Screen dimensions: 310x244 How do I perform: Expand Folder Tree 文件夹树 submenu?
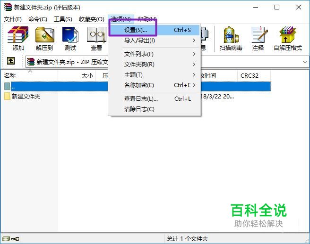coord(155,65)
